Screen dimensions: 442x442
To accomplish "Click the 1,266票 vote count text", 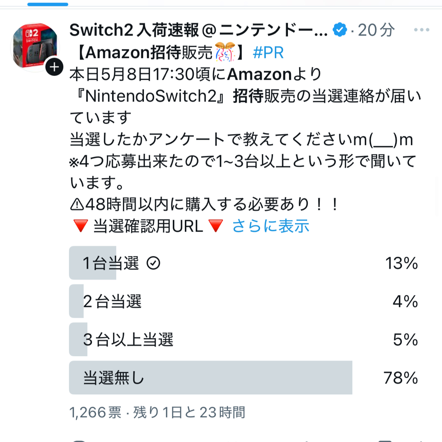I will (95, 412).
